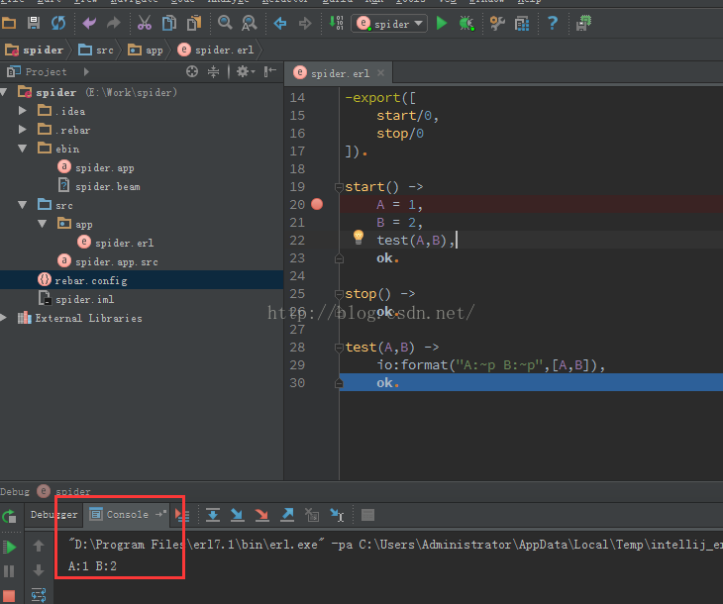The width and height of the screenshot is (723, 604).
Task: Expand the .idea folder
Action: tap(22, 111)
